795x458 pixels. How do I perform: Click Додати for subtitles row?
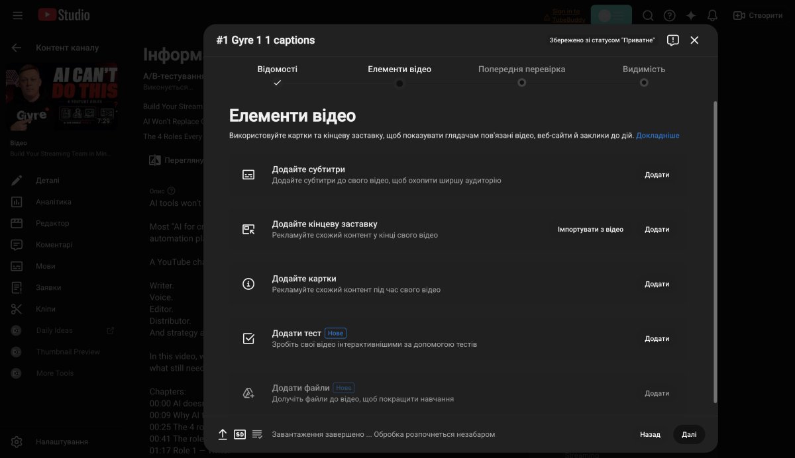657,175
